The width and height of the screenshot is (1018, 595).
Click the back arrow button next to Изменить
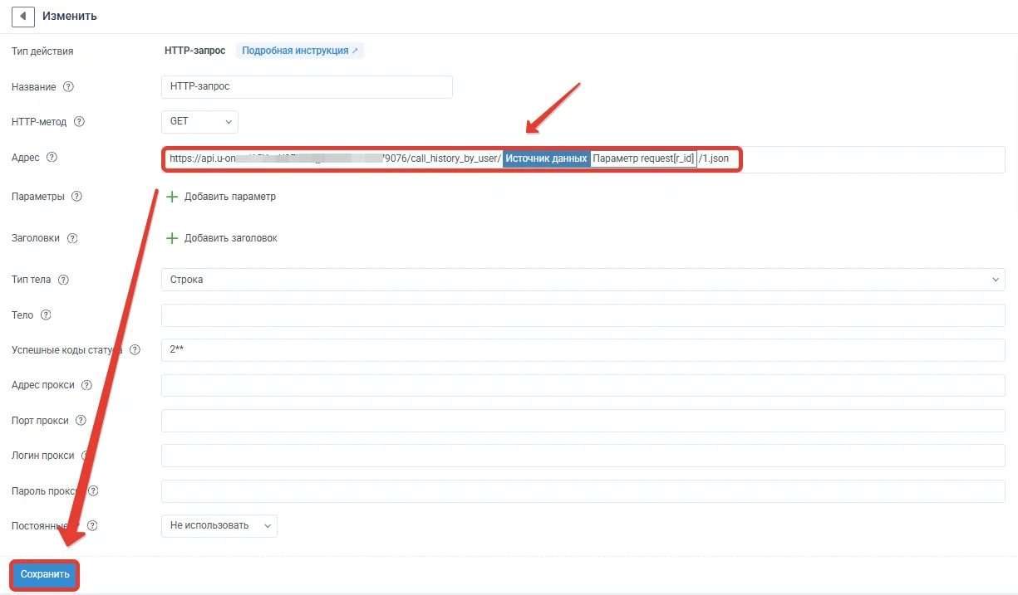tap(23, 16)
